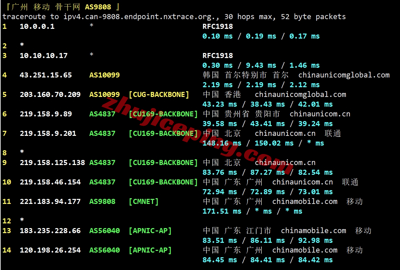Select the IP address 219.158.9.89

[46, 114]
